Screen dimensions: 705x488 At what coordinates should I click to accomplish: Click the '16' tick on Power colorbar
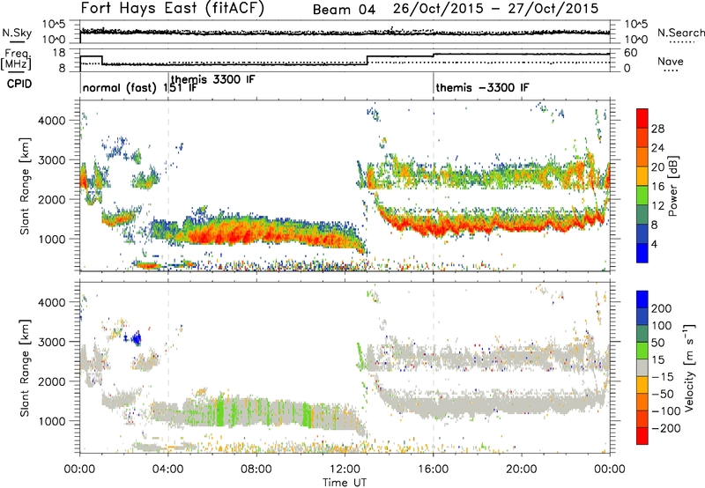[657, 187]
